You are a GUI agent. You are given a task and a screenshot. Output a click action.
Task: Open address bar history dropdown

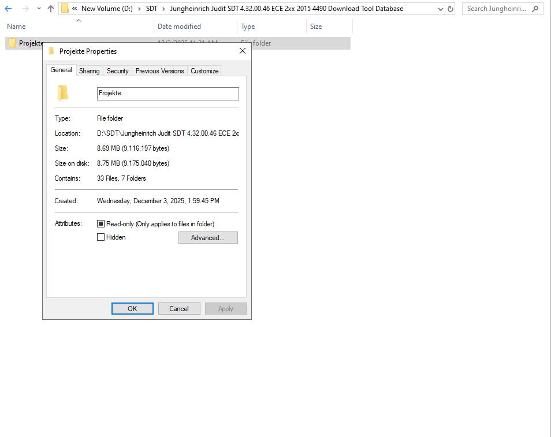click(x=440, y=9)
